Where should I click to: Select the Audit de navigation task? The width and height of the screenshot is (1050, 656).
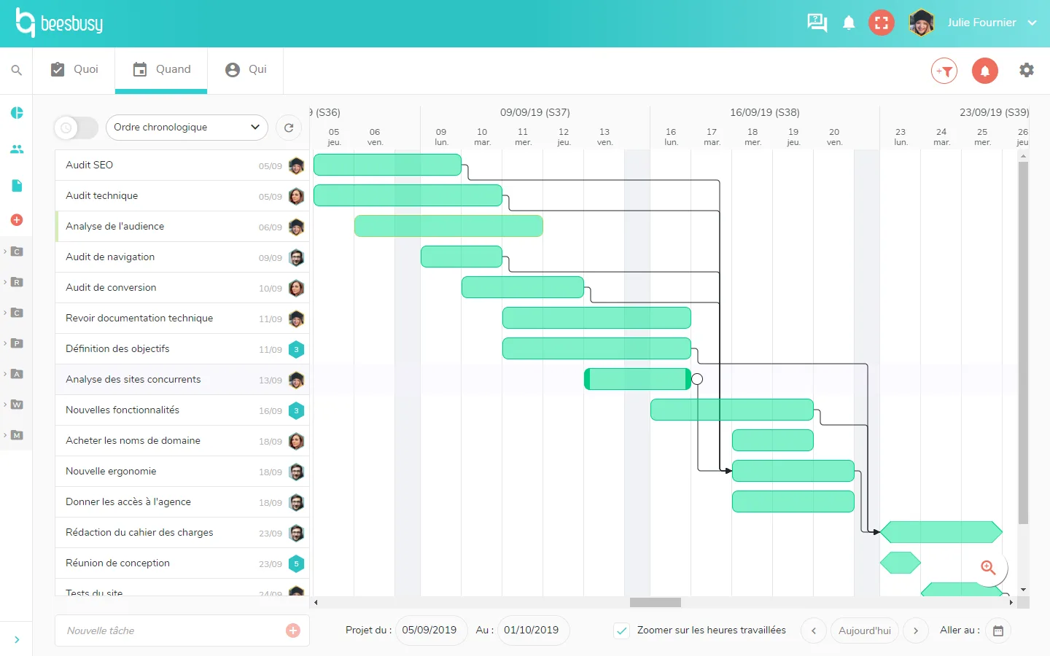click(182, 257)
